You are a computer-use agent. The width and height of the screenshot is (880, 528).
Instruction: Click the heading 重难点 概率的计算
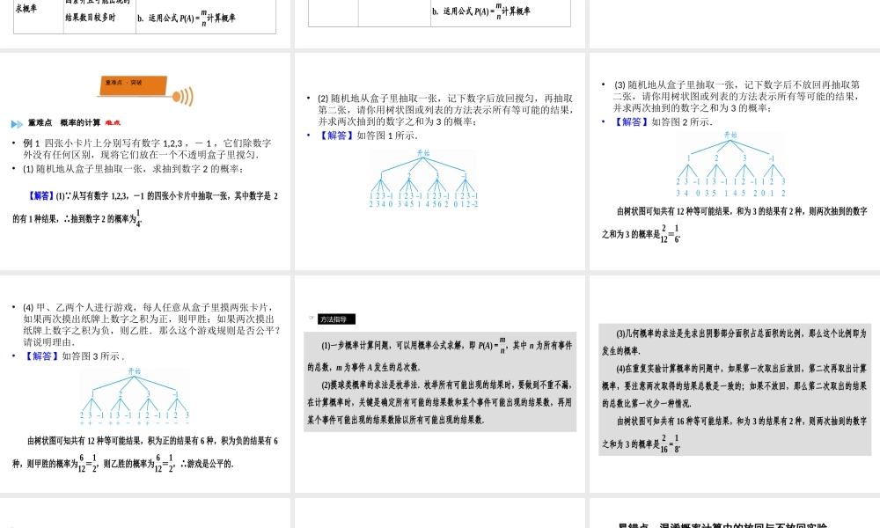click(64, 123)
